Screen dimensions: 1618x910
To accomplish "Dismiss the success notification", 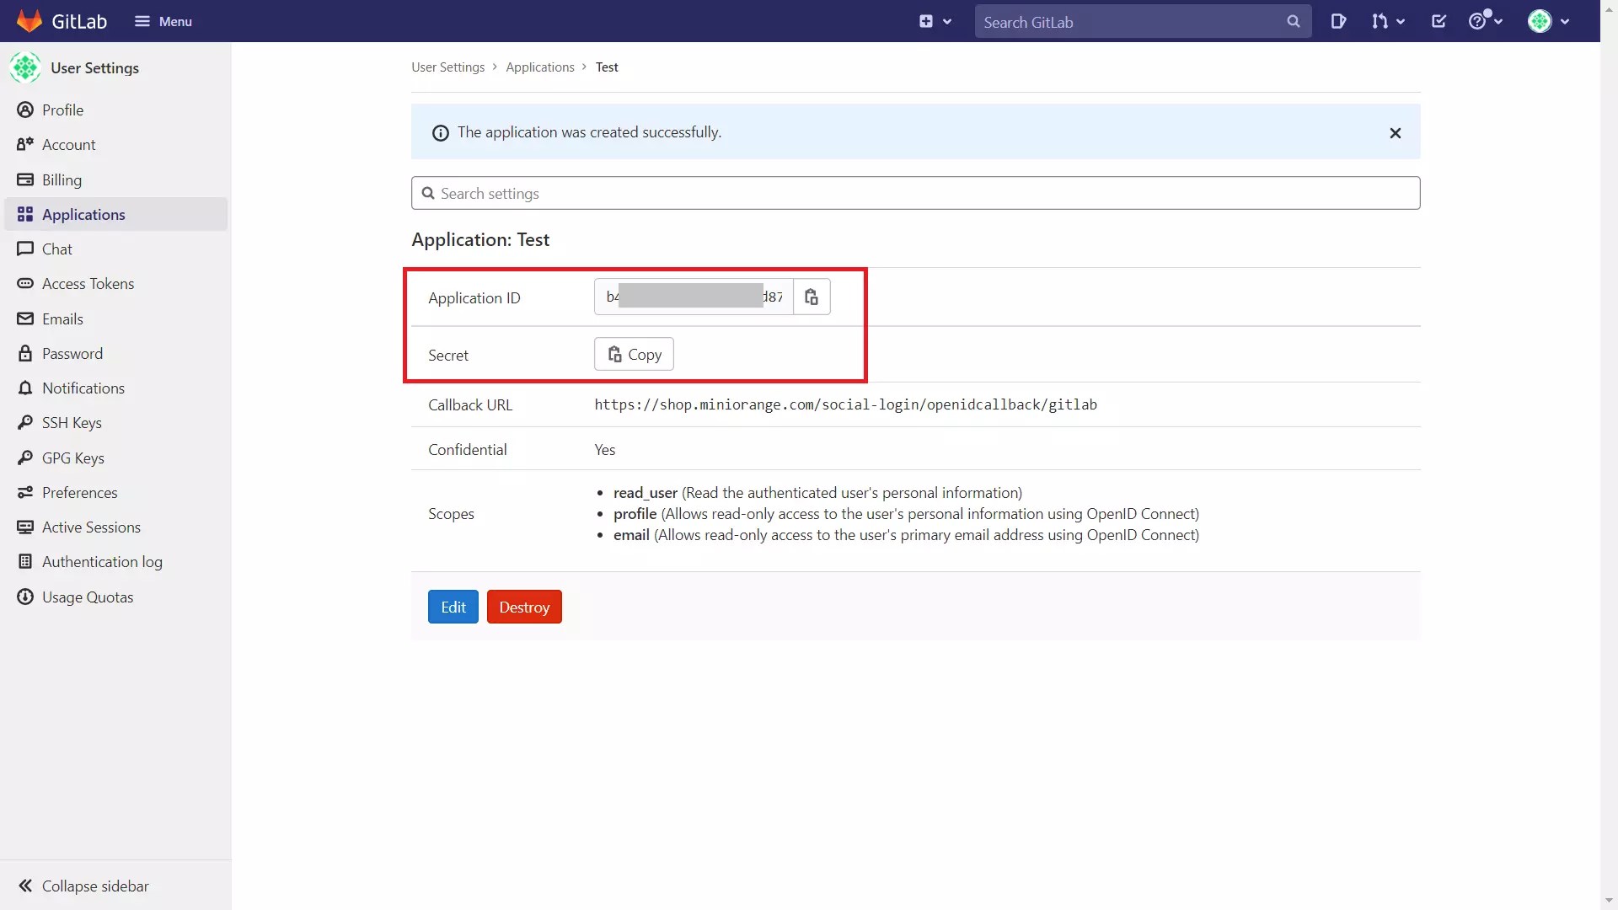I will pyautogui.click(x=1396, y=132).
